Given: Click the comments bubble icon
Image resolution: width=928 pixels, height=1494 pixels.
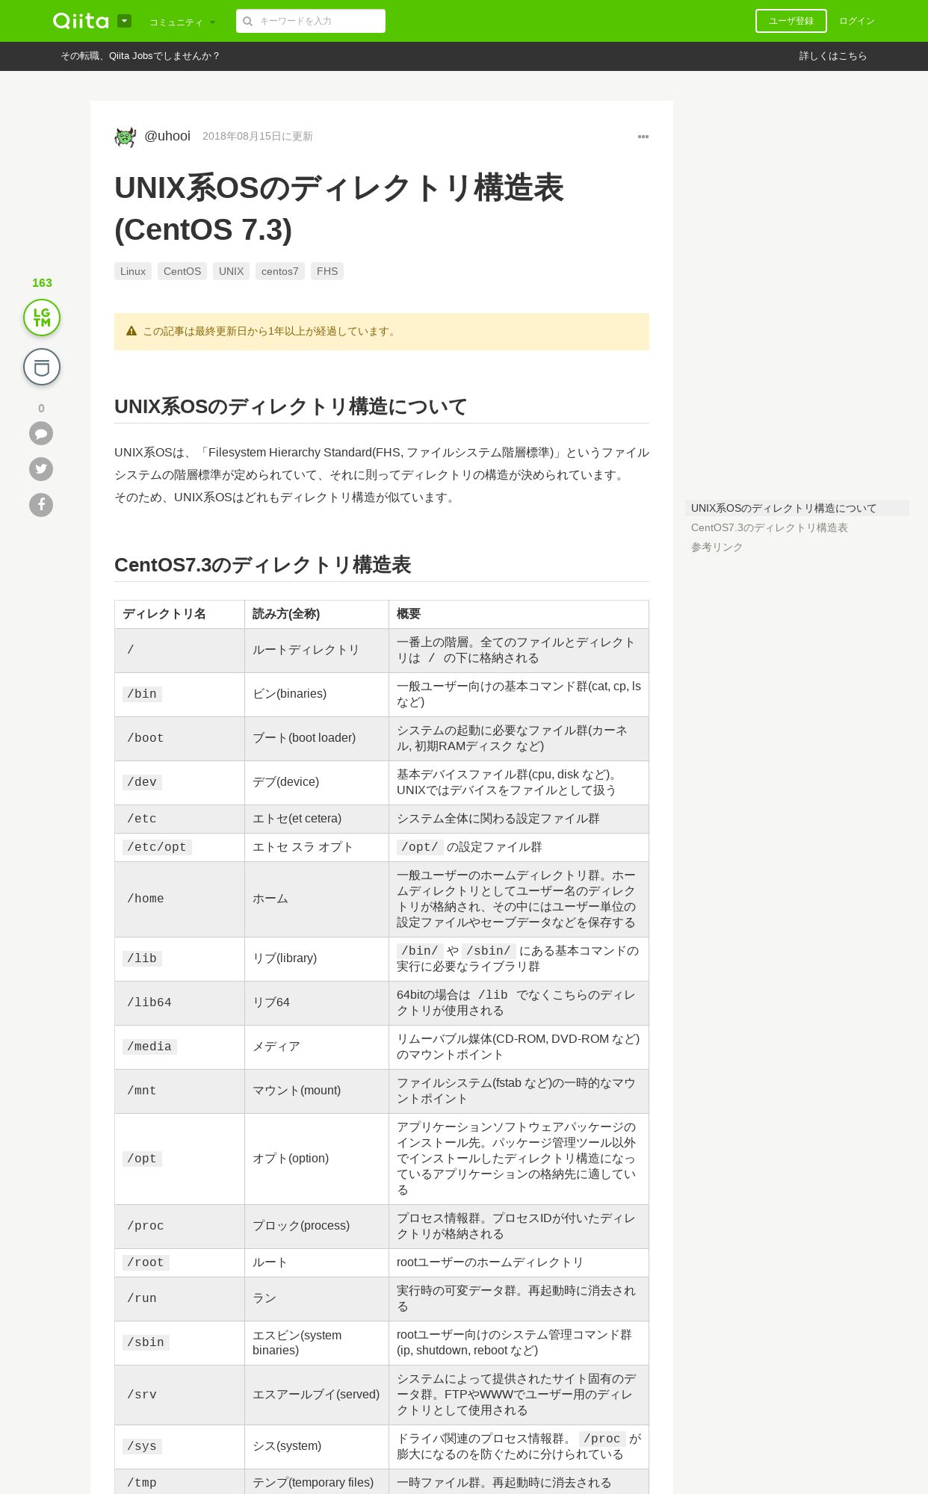Looking at the screenshot, I should [x=41, y=433].
